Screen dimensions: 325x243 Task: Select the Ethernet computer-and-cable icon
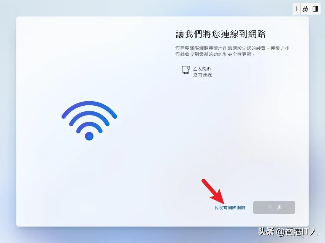tap(186, 70)
